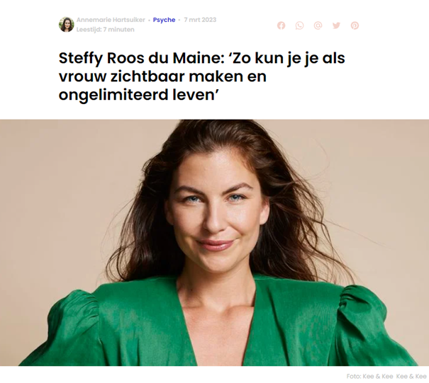Pin the article on Pinterest
This screenshot has height=383, width=429.
355,25
